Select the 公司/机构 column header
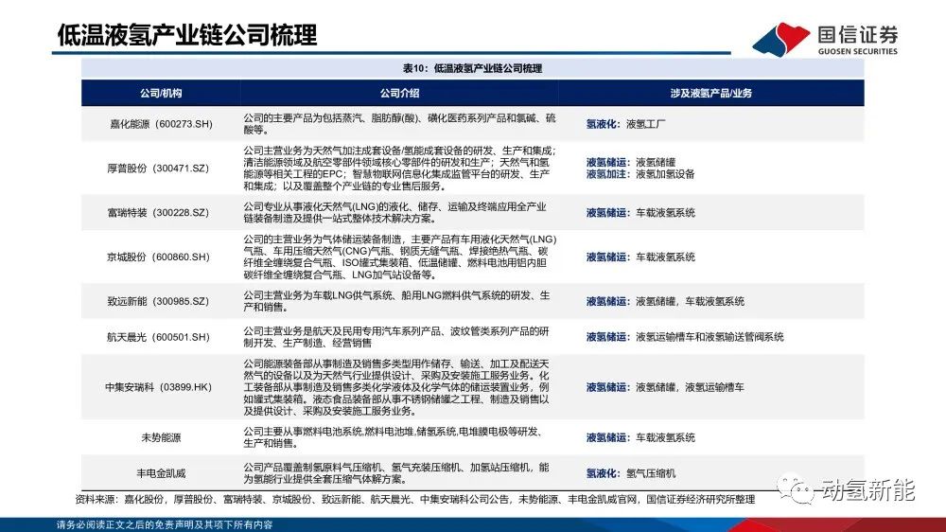 pyautogui.click(x=161, y=93)
